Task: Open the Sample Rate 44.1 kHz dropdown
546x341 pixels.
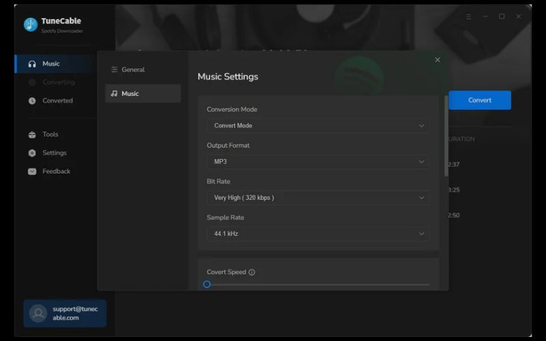Action: pyautogui.click(x=317, y=234)
